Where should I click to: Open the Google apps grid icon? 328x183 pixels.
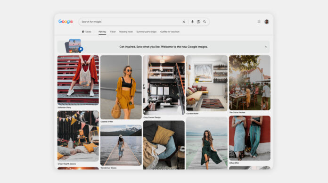(259, 22)
